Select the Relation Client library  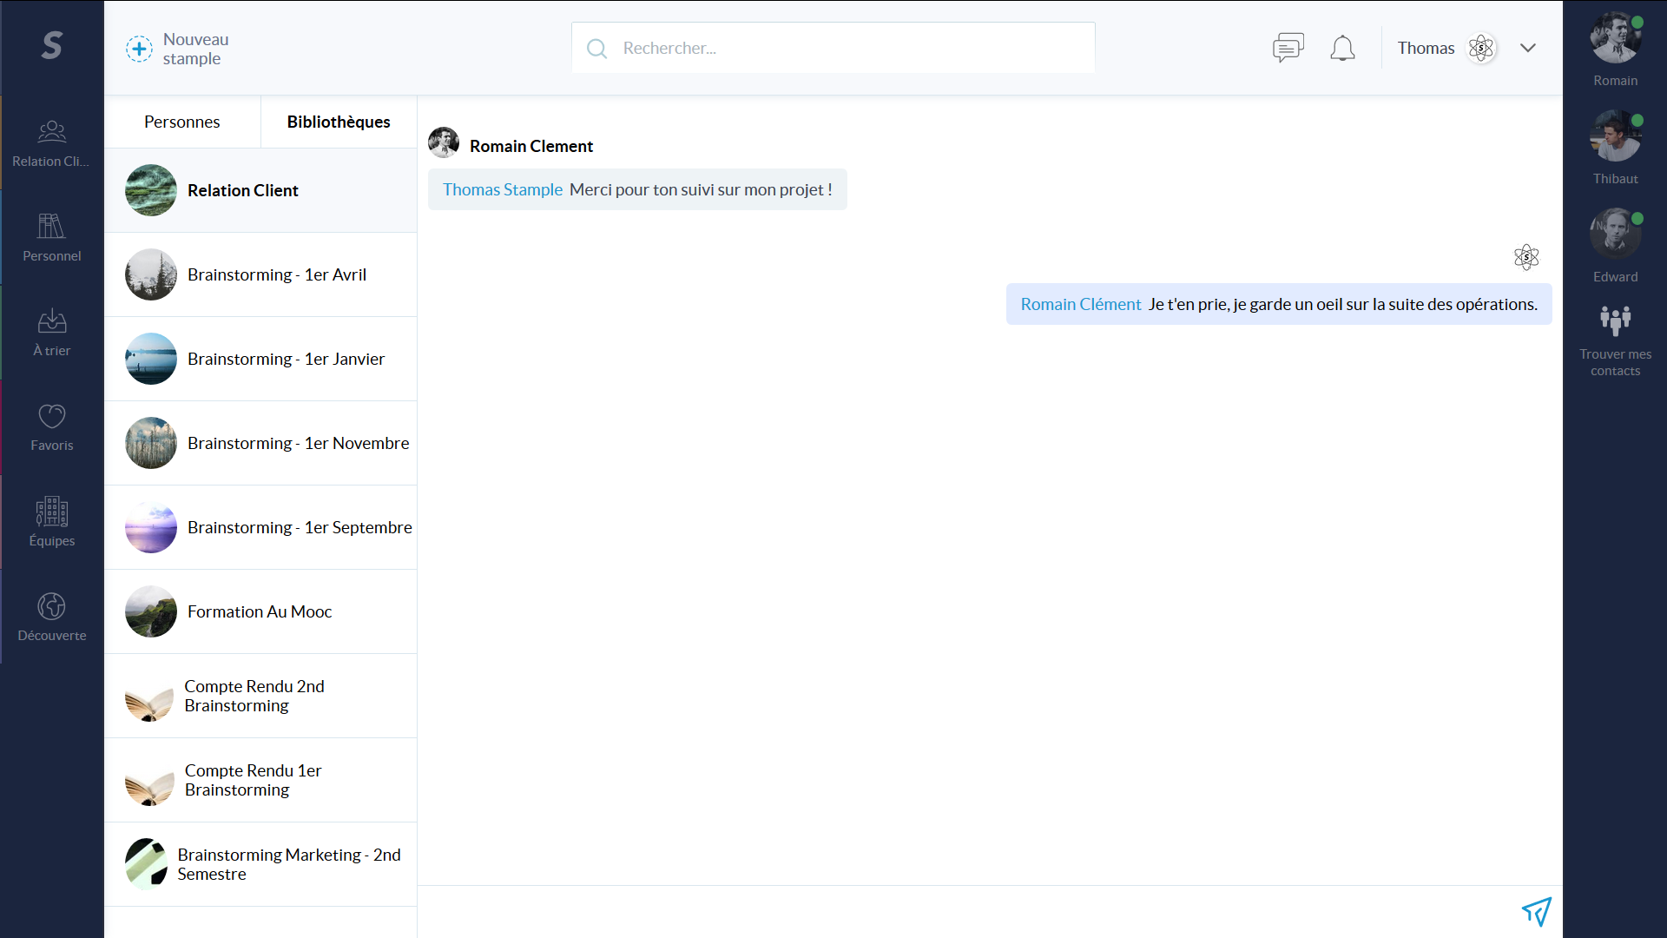click(x=260, y=190)
